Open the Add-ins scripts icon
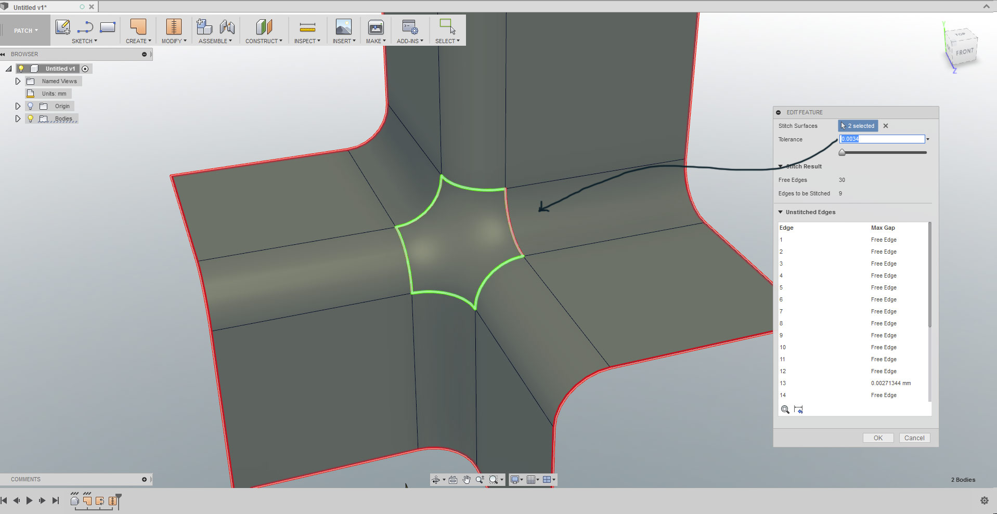The height and width of the screenshot is (514, 997). (409, 27)
